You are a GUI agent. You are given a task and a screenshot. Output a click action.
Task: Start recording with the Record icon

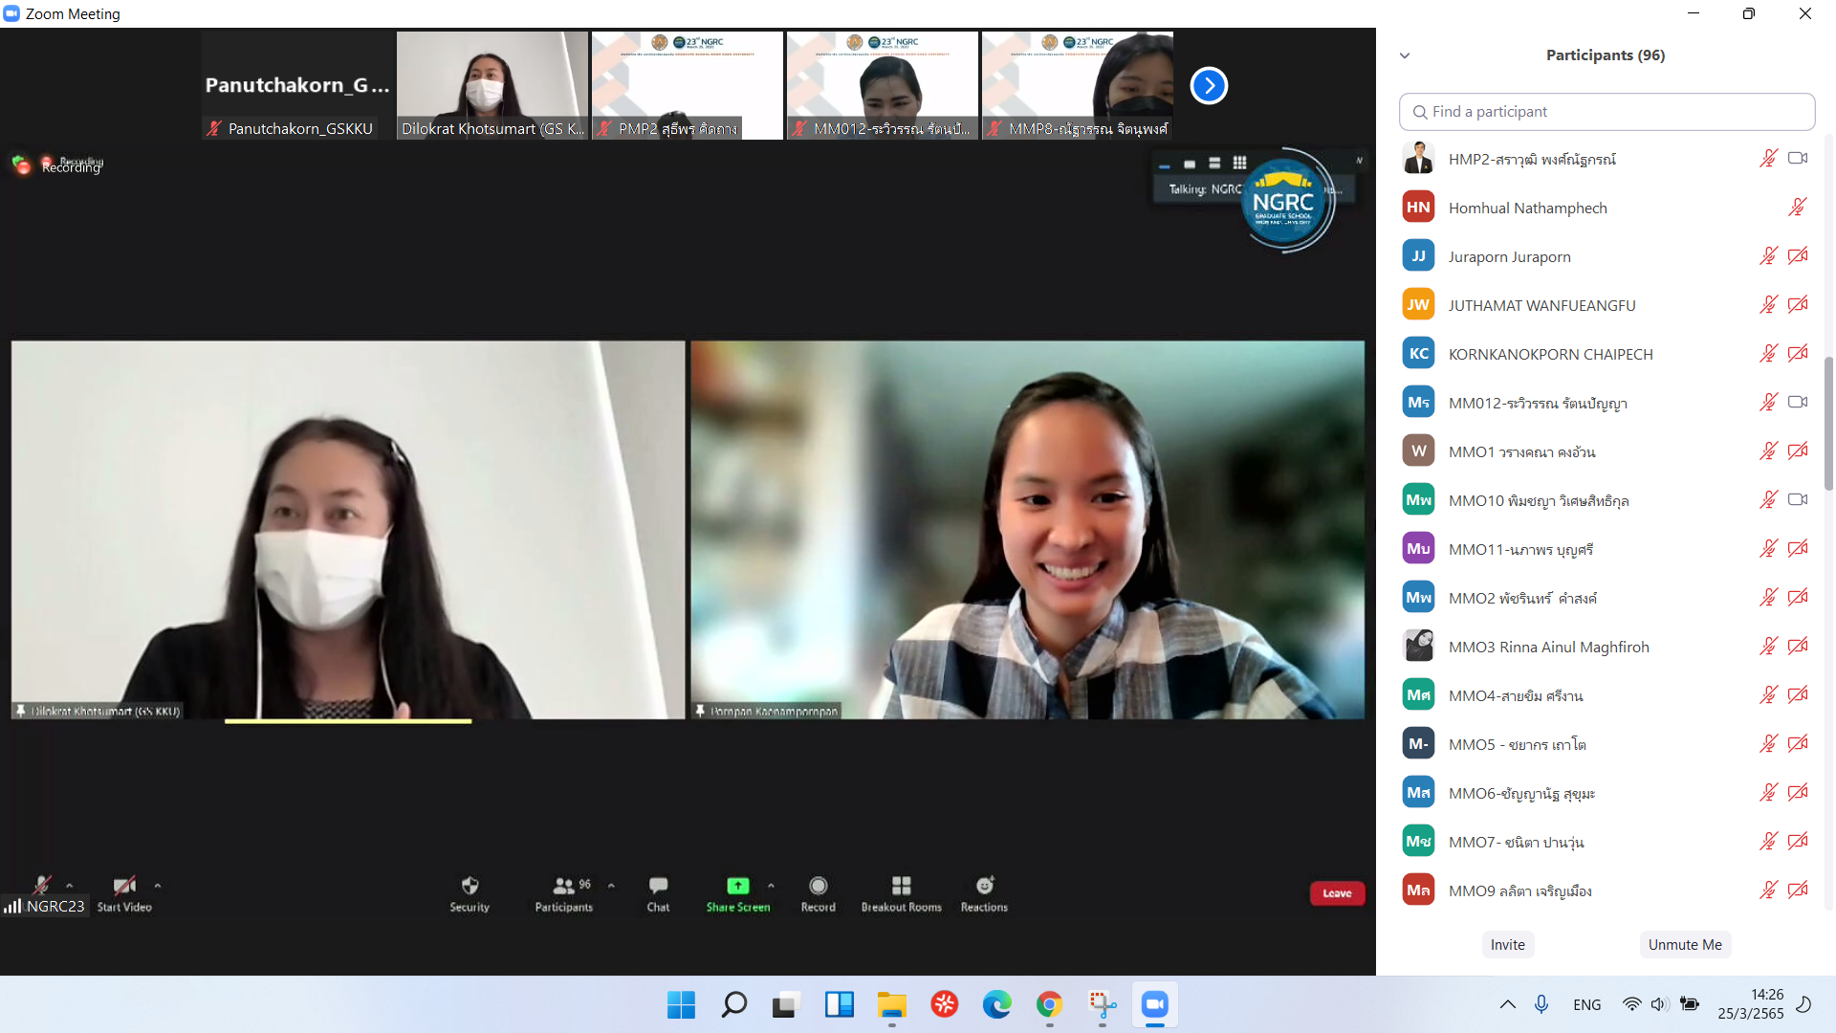pos(818,886)
